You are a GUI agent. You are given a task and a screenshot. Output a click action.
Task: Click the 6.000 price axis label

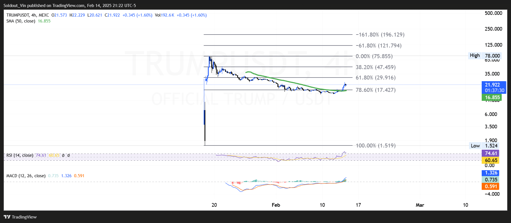(491, 114)
